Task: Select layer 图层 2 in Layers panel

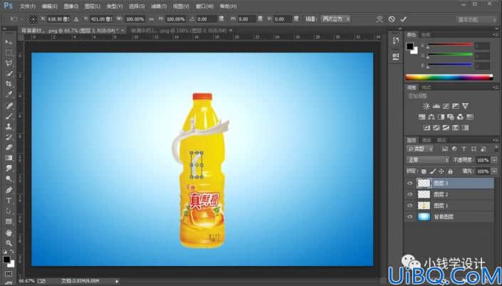Action: point(449,194)
